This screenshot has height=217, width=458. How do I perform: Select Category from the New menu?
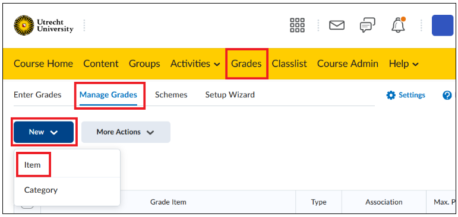click(x=41, y=190)
